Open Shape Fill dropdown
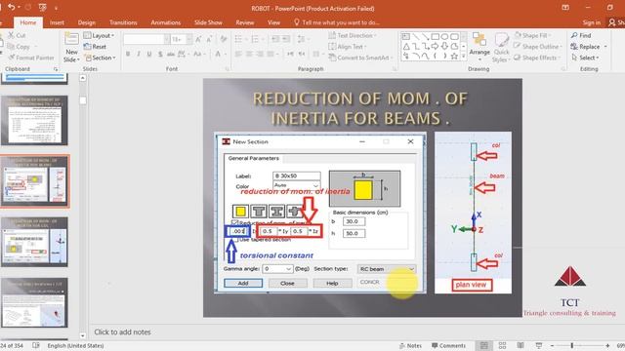Image resolution: width=625 pixels, height=351 pixels. [x=533, y=35]
